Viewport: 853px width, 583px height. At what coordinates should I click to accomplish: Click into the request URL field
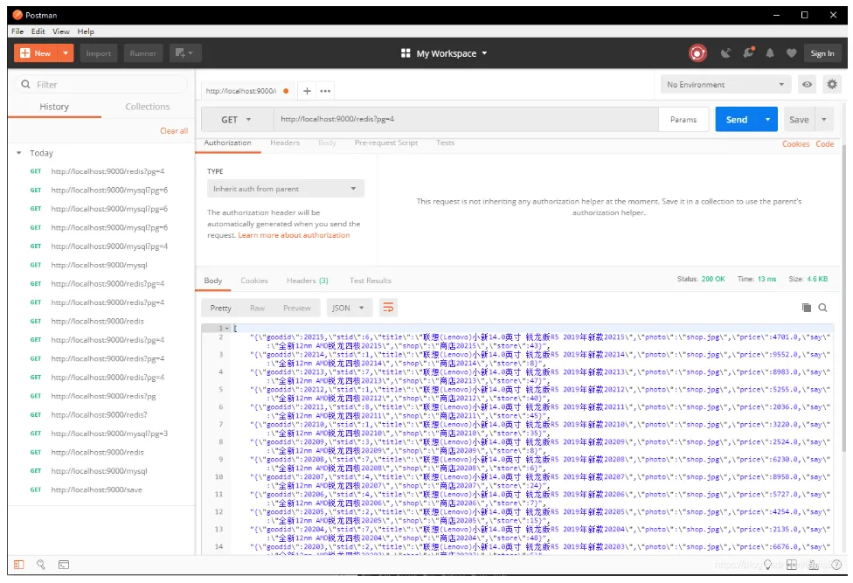(x=466, y=119)
